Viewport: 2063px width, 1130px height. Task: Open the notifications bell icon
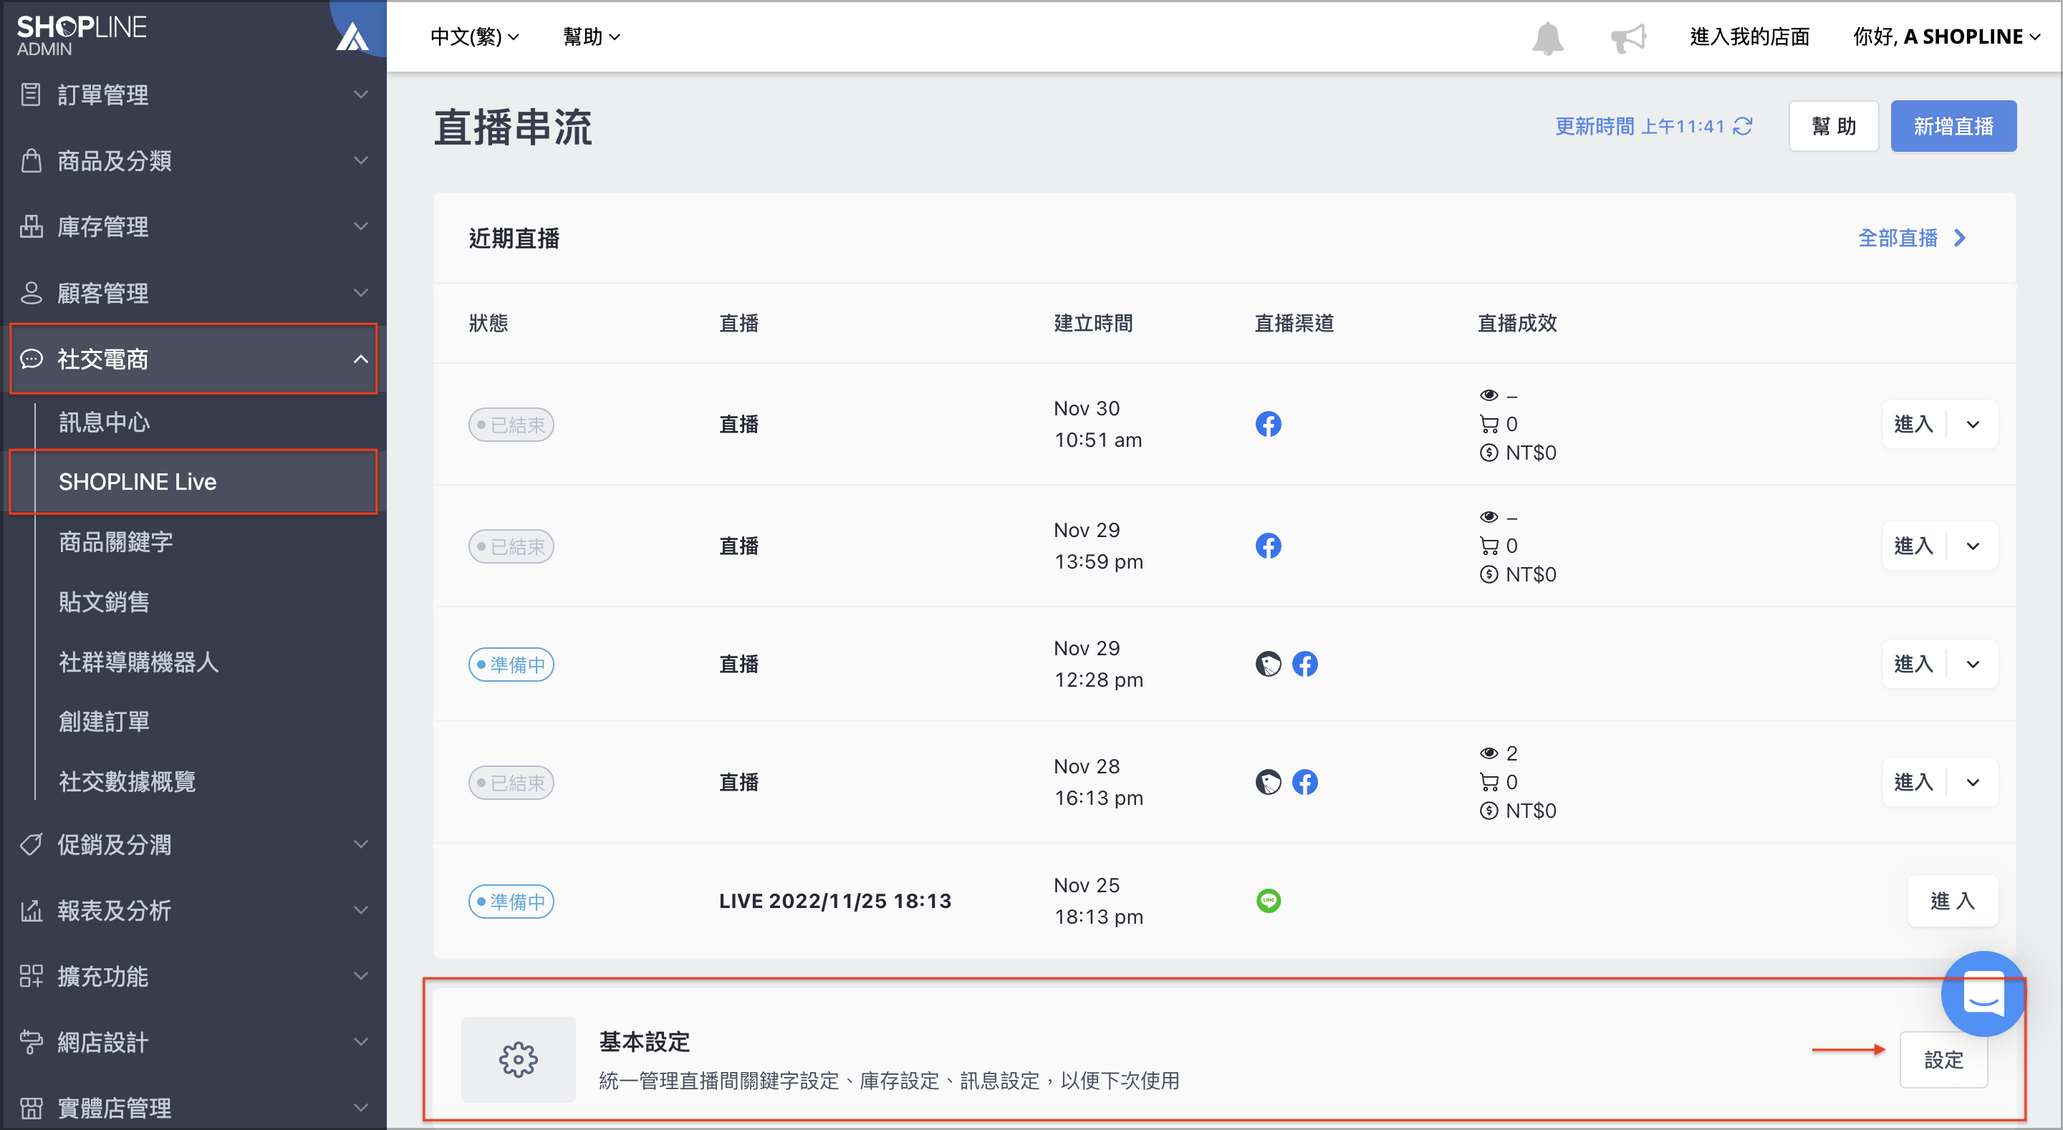click(x=1547, y=37)
